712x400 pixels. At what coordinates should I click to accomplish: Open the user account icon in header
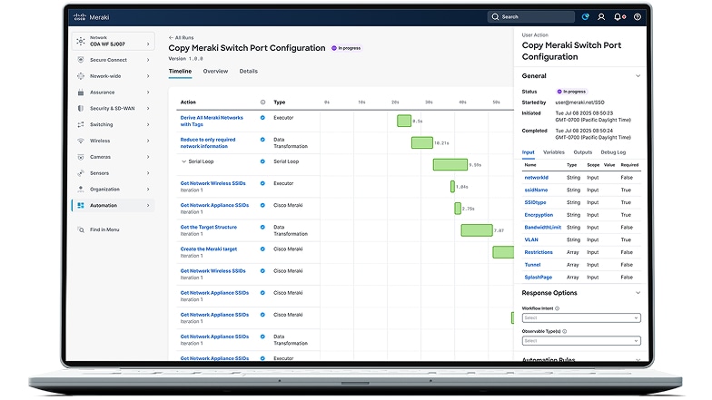point(601,16)
